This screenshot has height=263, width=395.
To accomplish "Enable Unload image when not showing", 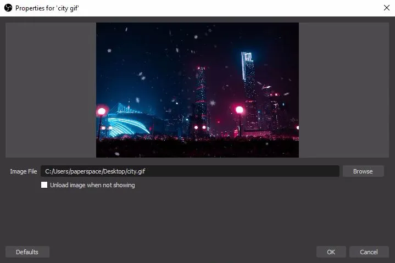I will pos(44,185).
